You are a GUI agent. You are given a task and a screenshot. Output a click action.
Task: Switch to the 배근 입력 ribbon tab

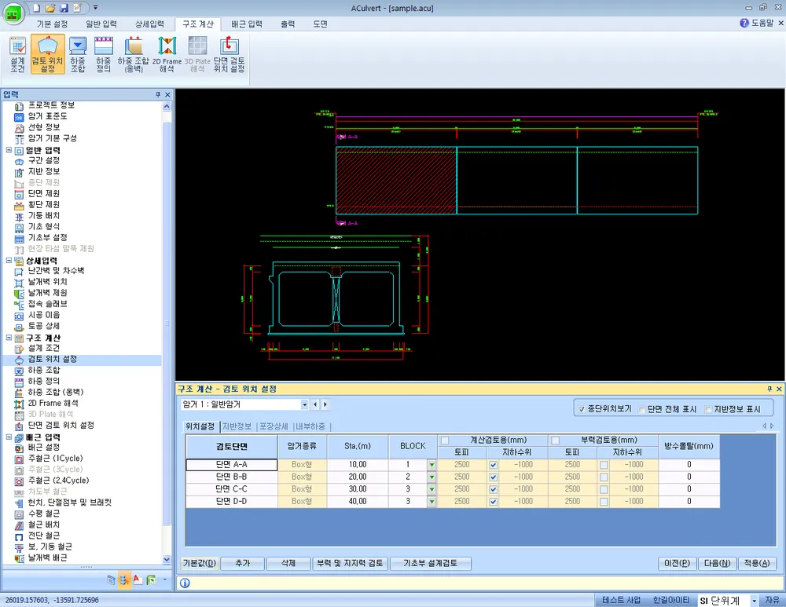247,24
